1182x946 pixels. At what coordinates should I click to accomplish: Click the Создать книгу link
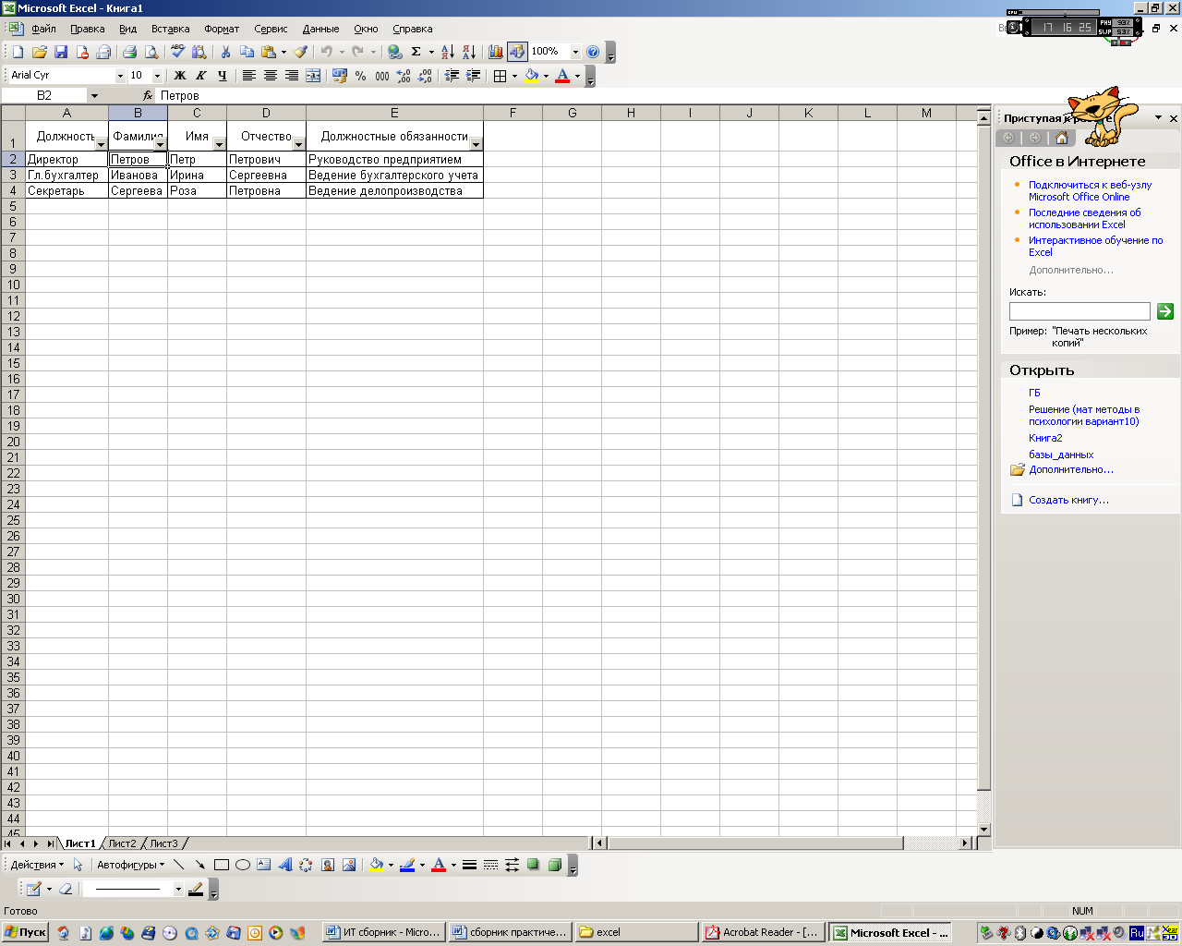1068,500
